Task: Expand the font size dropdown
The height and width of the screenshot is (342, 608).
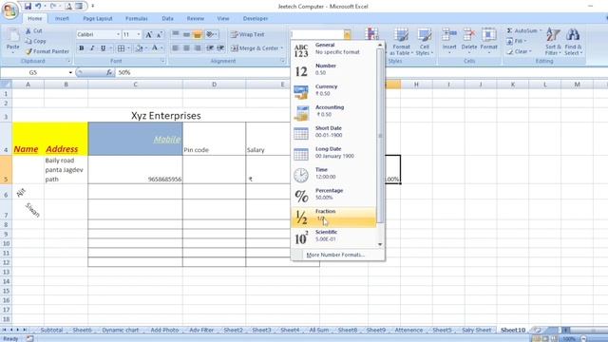Action: (139, 34)
